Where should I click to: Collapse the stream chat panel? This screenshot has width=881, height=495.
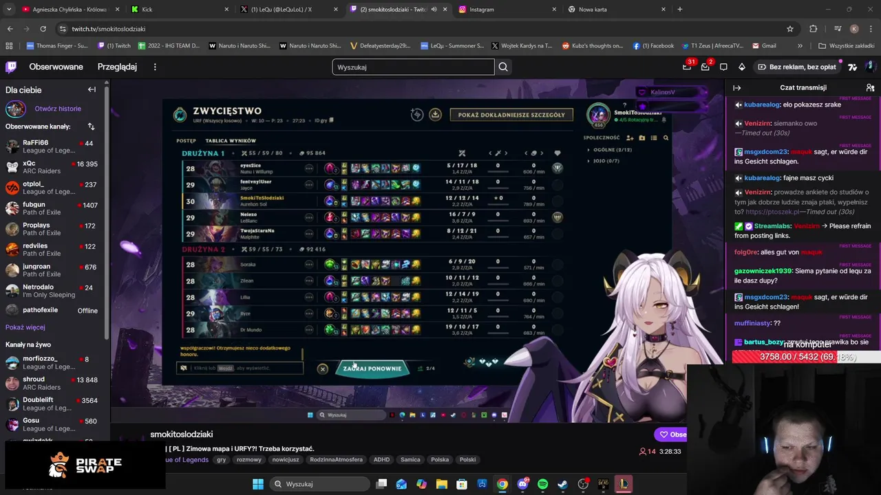(x=736, y=88)
